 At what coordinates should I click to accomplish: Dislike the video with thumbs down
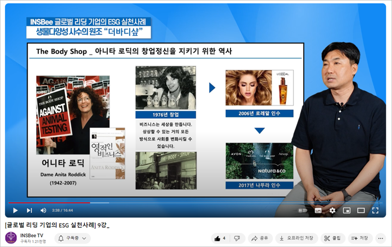coord(237,239)
